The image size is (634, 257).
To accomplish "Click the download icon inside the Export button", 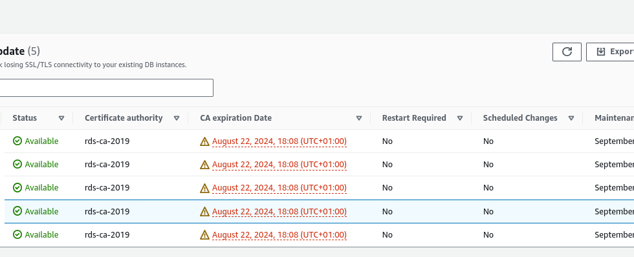I will click(601, 52).
